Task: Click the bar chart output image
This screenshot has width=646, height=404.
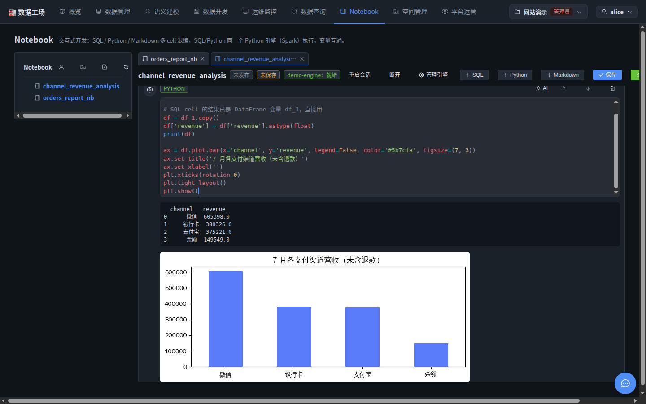Action: pos(315,317)
